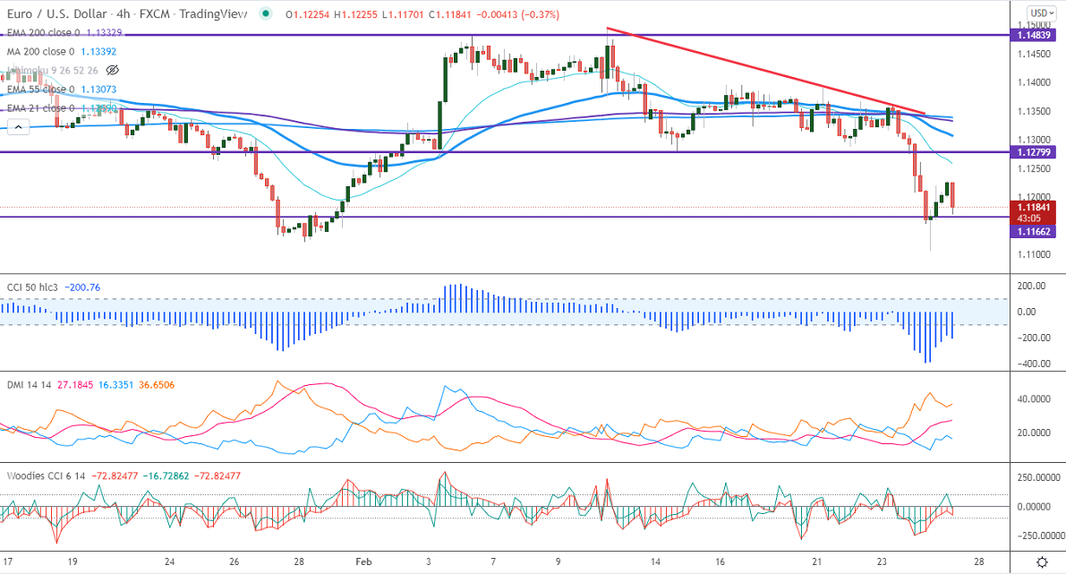This screenshot has width=1066, height=574.
Task: Select the EMA 200 close 0 legend
Action: coord(43,32)
